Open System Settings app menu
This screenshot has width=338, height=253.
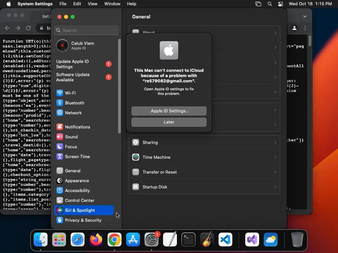coord(35,4)
